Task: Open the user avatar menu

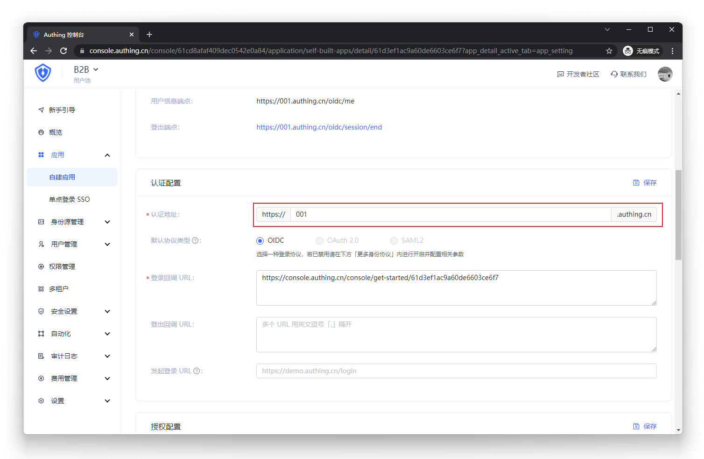Action: [x=665, y=74]
